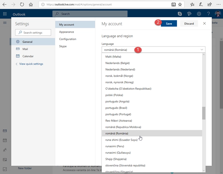Switch to Mail using the envelope icon at bottom left

(x=5, y=131)
